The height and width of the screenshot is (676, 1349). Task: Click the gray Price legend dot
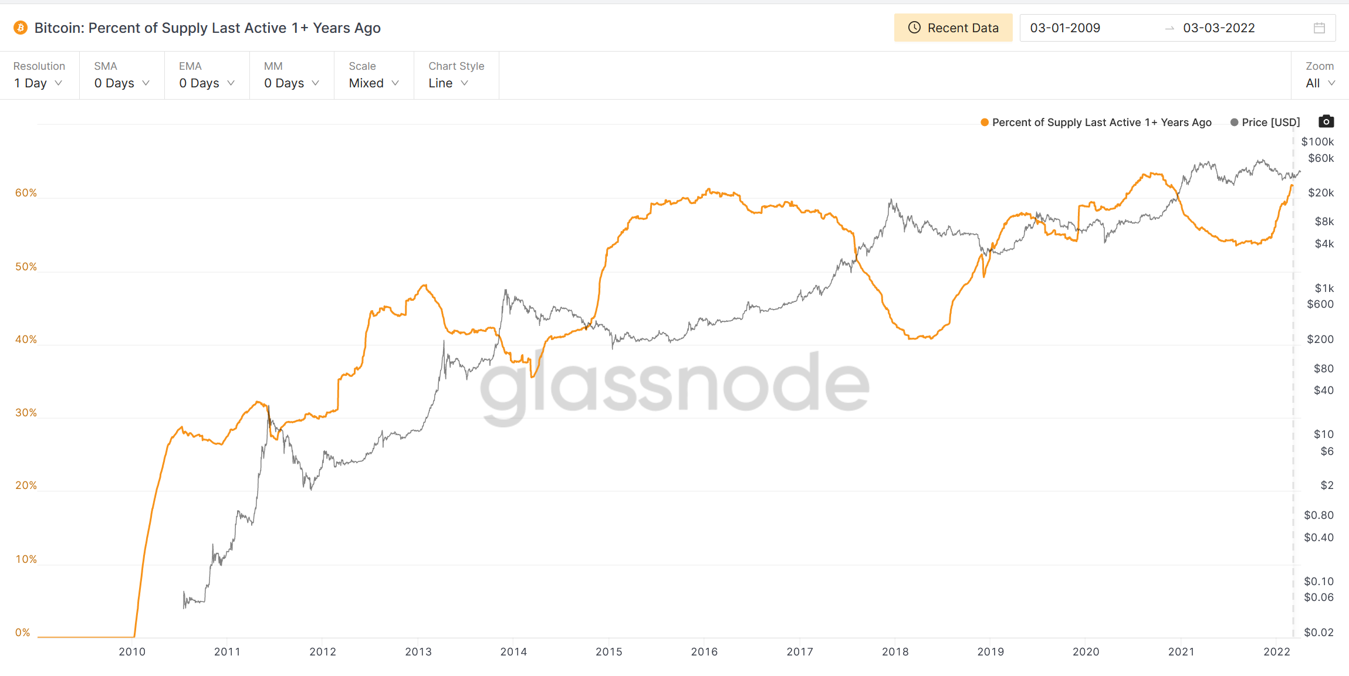pos(1234,123)
